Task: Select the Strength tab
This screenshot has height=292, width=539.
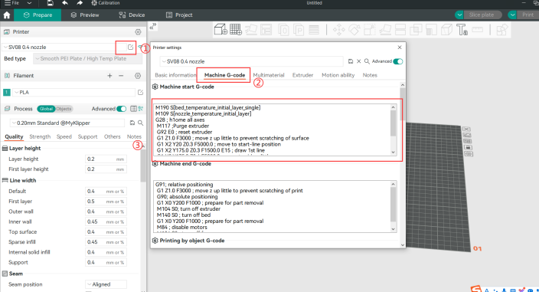Action: [40, 136]
